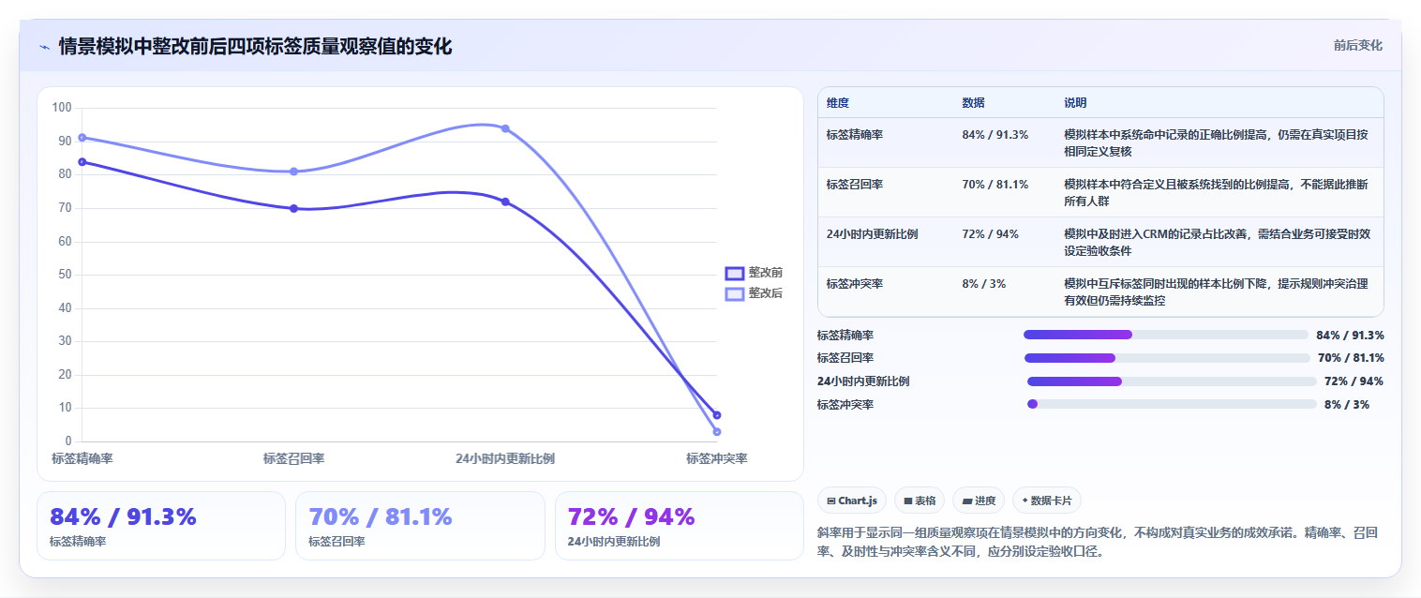This screenshot has height=598, width=1421.
Task: Click the 72% / 94% value in the table
Action: (x=990, y=233)
